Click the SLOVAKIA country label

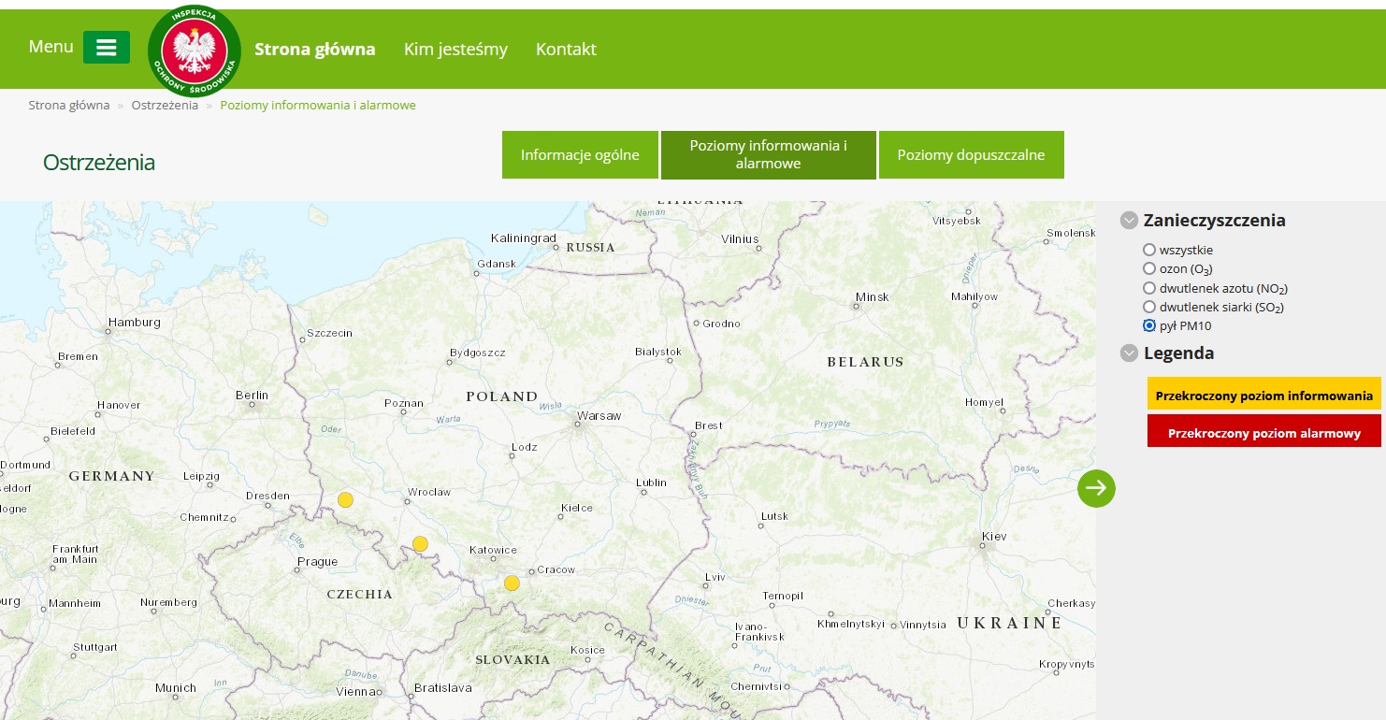click(x=513, y=660)
